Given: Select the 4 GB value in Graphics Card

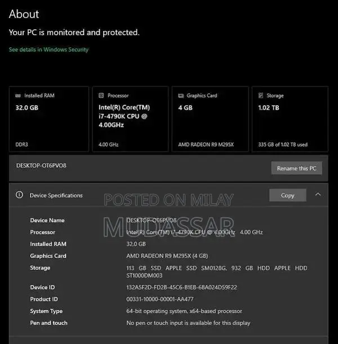Looking at the screenshot, I should tap(185, 108).
